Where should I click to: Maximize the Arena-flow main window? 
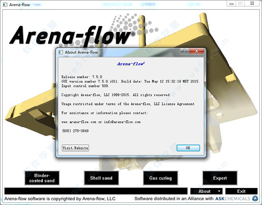click(x=240, y=3)
